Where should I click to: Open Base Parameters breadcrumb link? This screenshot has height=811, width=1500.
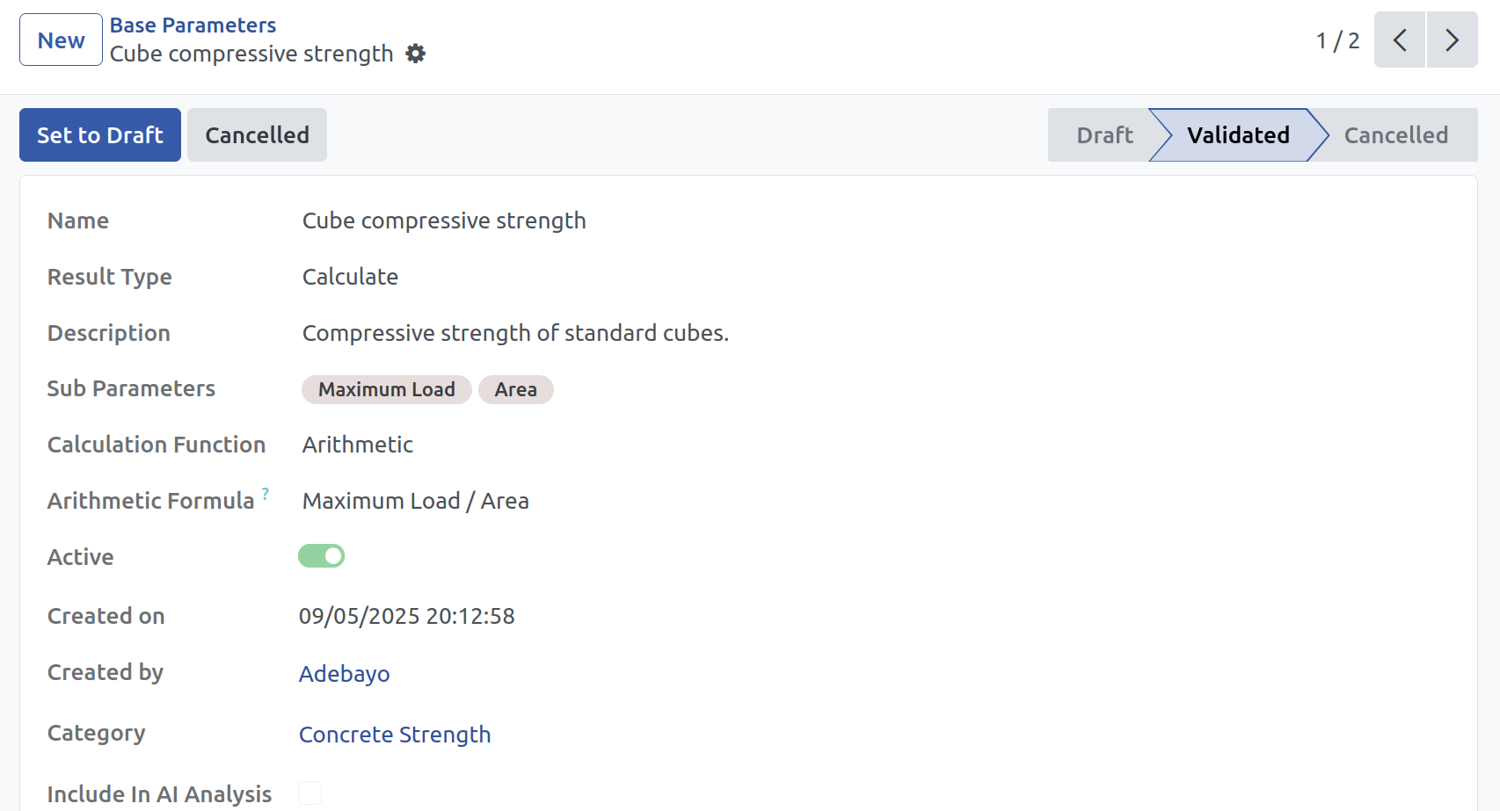193,25
